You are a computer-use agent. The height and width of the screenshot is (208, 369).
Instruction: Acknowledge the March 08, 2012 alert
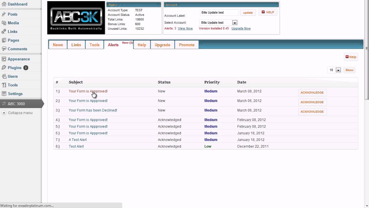[x=312, y=92]
